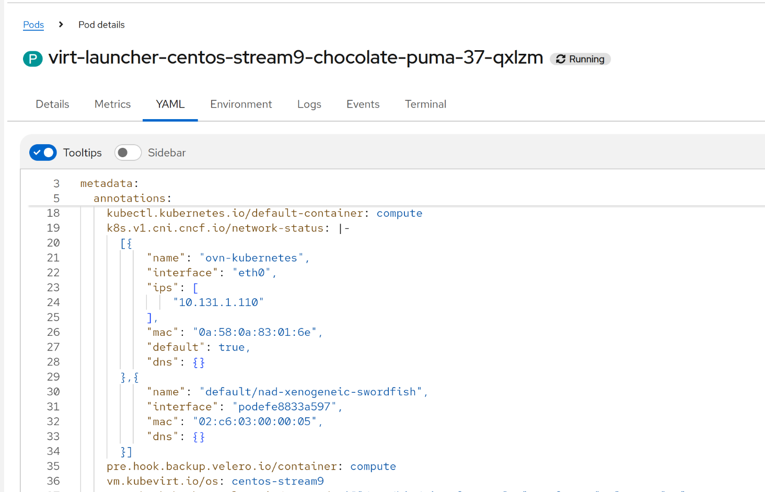
Task: Enable the Sidebar switch
Action: (128, 153)
